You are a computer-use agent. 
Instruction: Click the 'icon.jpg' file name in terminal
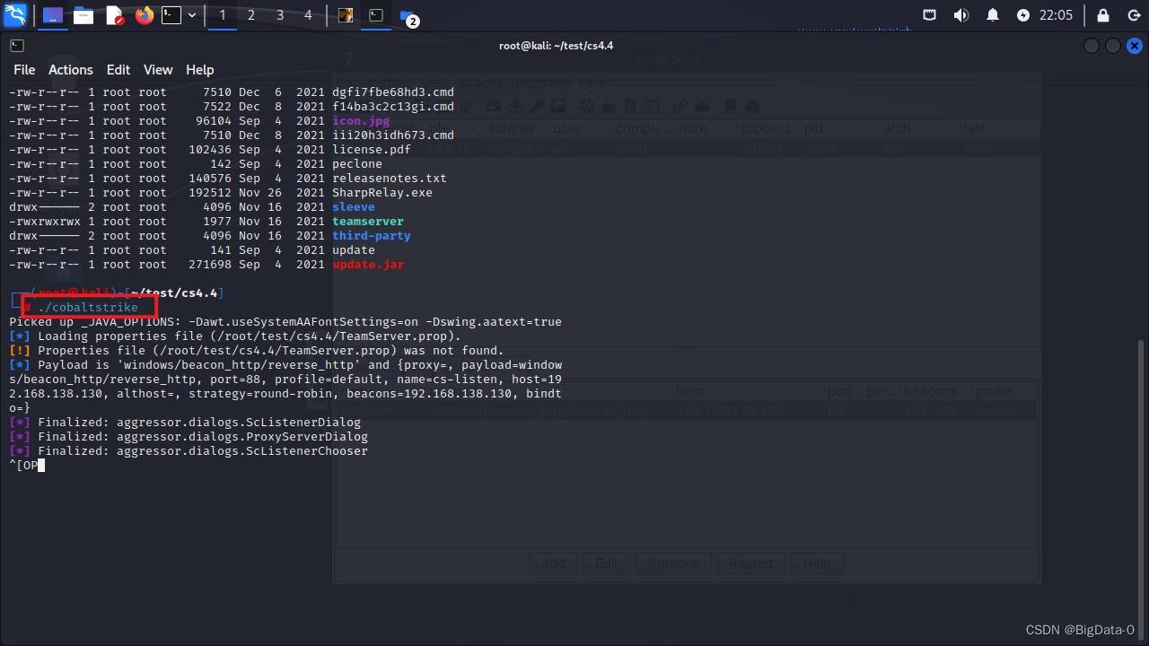click(x=361, y=121)
